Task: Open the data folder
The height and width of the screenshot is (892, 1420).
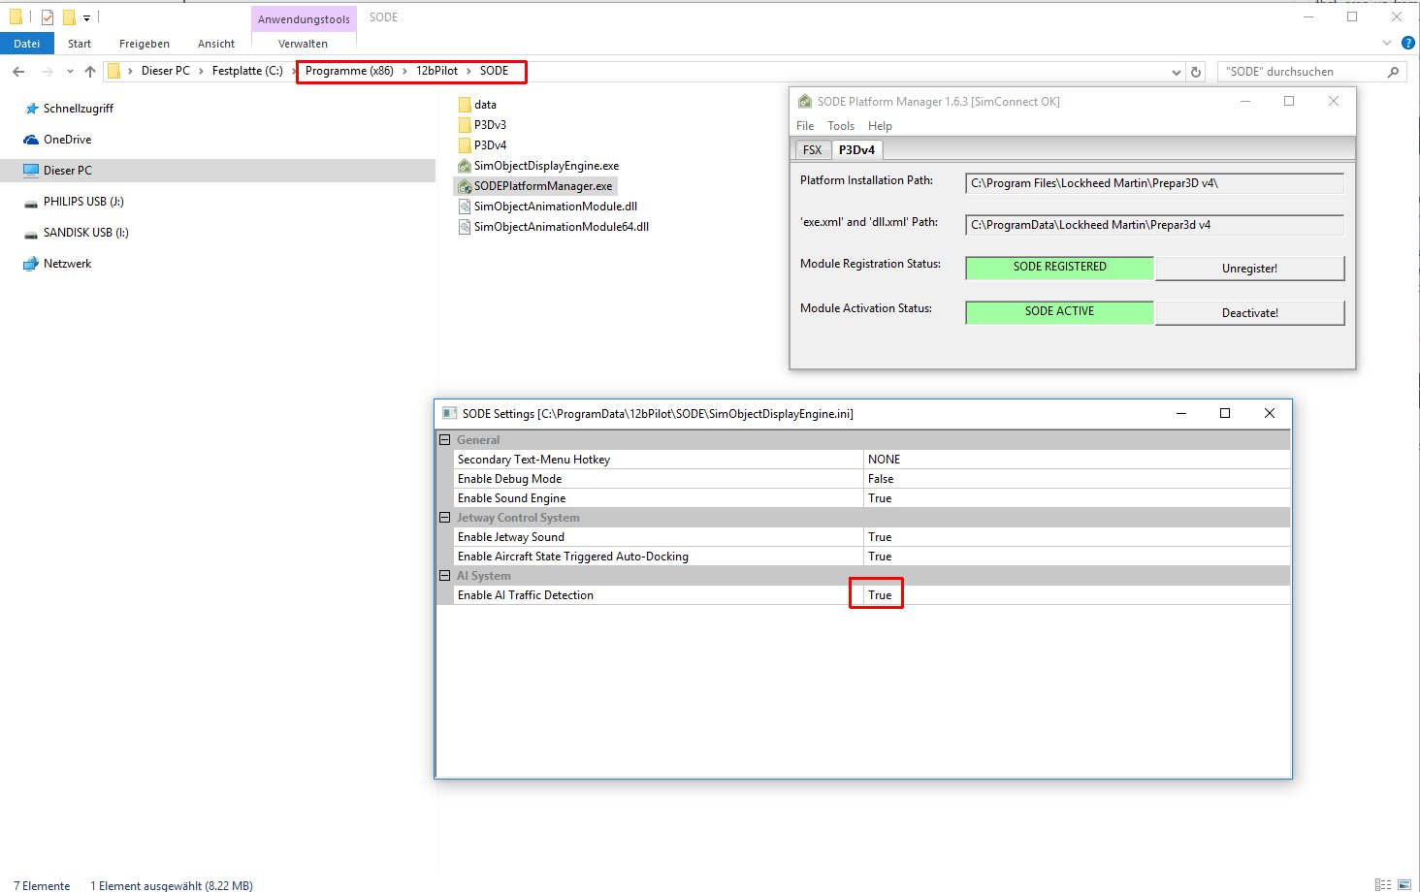Action: click(x=477, y=105)
